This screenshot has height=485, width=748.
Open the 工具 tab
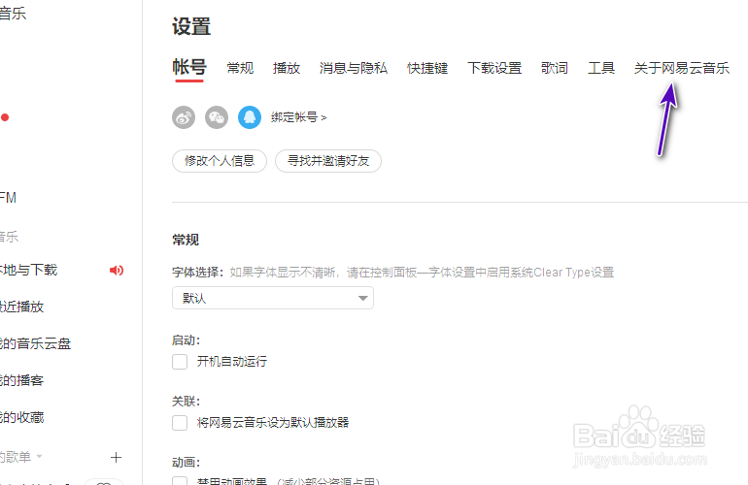click(601, 68)
